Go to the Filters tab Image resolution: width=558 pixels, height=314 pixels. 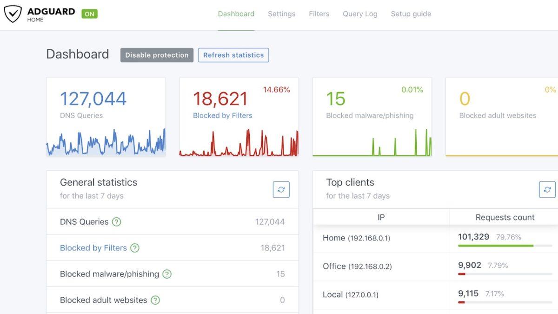(319, 14)
